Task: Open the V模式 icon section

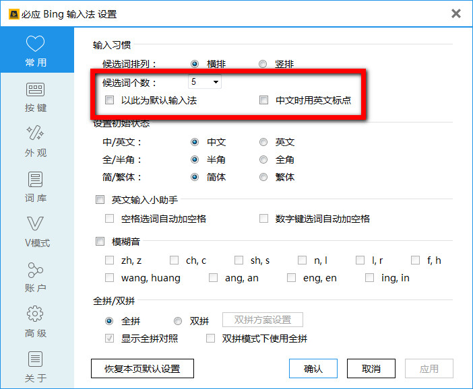Action: tap(36, 232)
